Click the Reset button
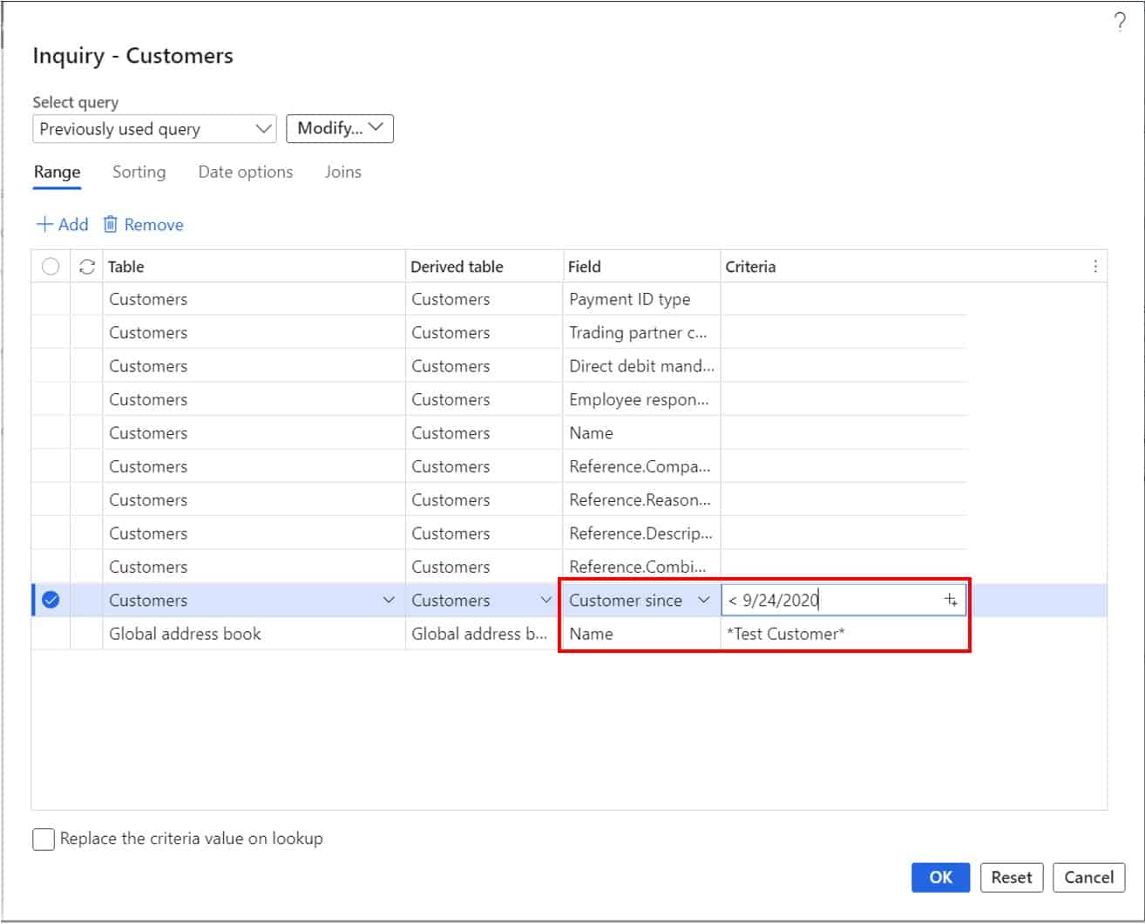 click(1012, 878)
